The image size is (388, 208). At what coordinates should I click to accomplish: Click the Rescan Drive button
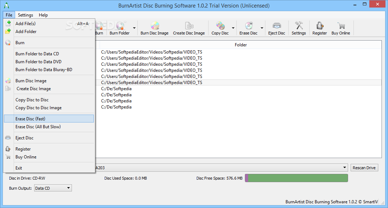[x=364, y=168]
